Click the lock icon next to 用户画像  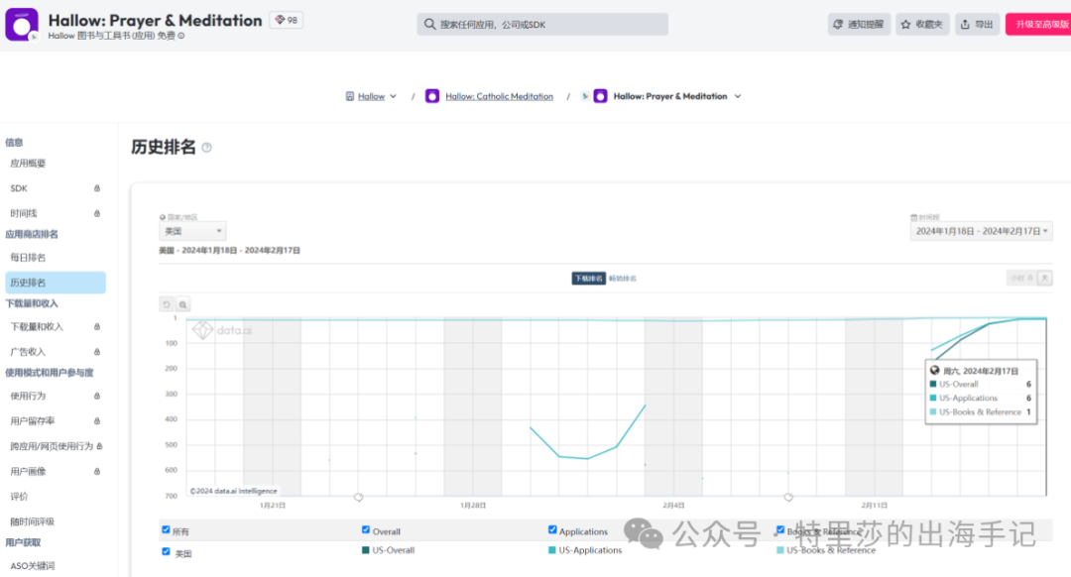click(x=97, y=472)
